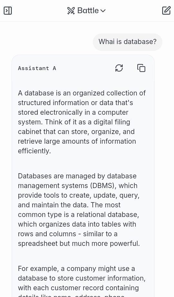Image resolution: width=174 pixels, height=297 pixels.
Task: Click the paragraph starting "Databases are managed by"
Action: pos(79,210)
